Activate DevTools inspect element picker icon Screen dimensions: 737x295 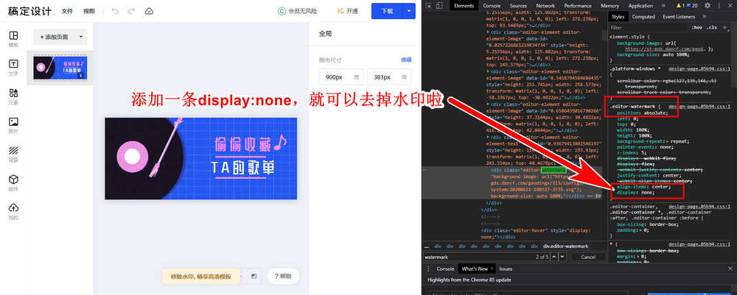[x=427, y=6]
